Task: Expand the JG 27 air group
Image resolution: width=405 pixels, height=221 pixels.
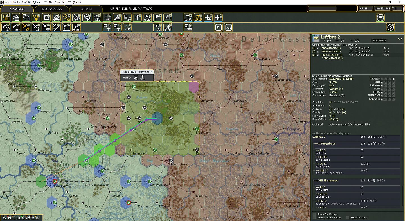Action: tap(318, 201)
